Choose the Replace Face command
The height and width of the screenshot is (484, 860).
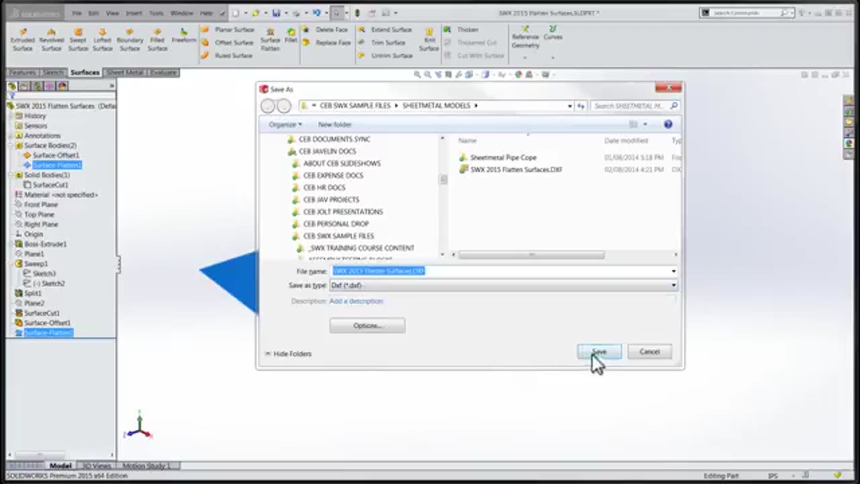point(327,42)
